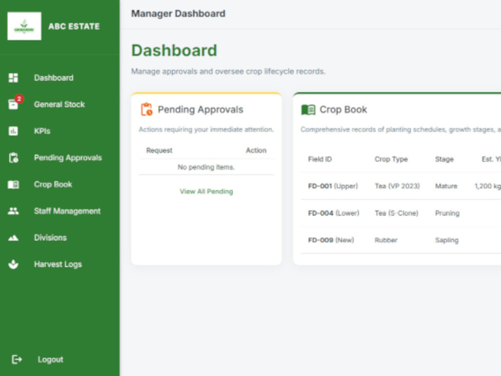The height and width of the screenshot is (376, 501).
Task: Go to Harvest Logs
Action: coord(58,264)
